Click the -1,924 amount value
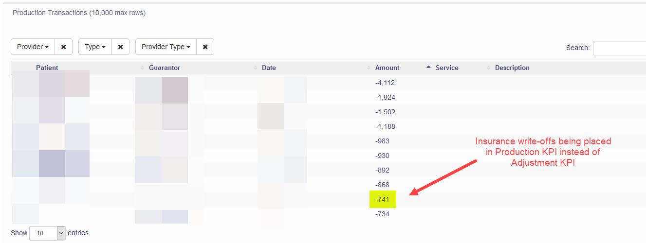Viewport: 646px width, 243px height. (385, 97)
